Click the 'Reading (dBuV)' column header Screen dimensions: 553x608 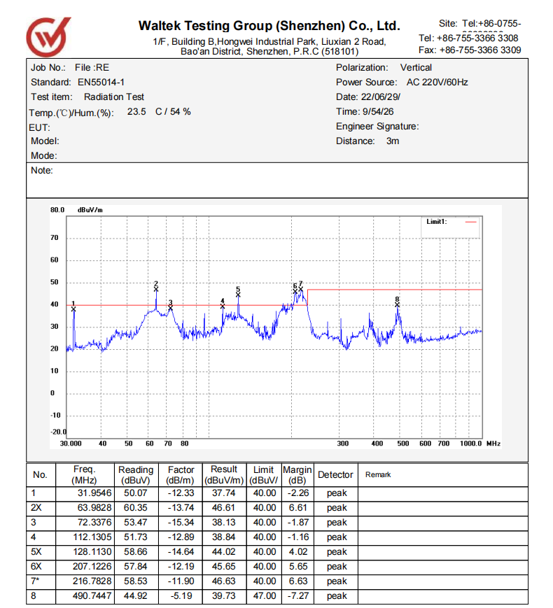(x=136, y=475)
